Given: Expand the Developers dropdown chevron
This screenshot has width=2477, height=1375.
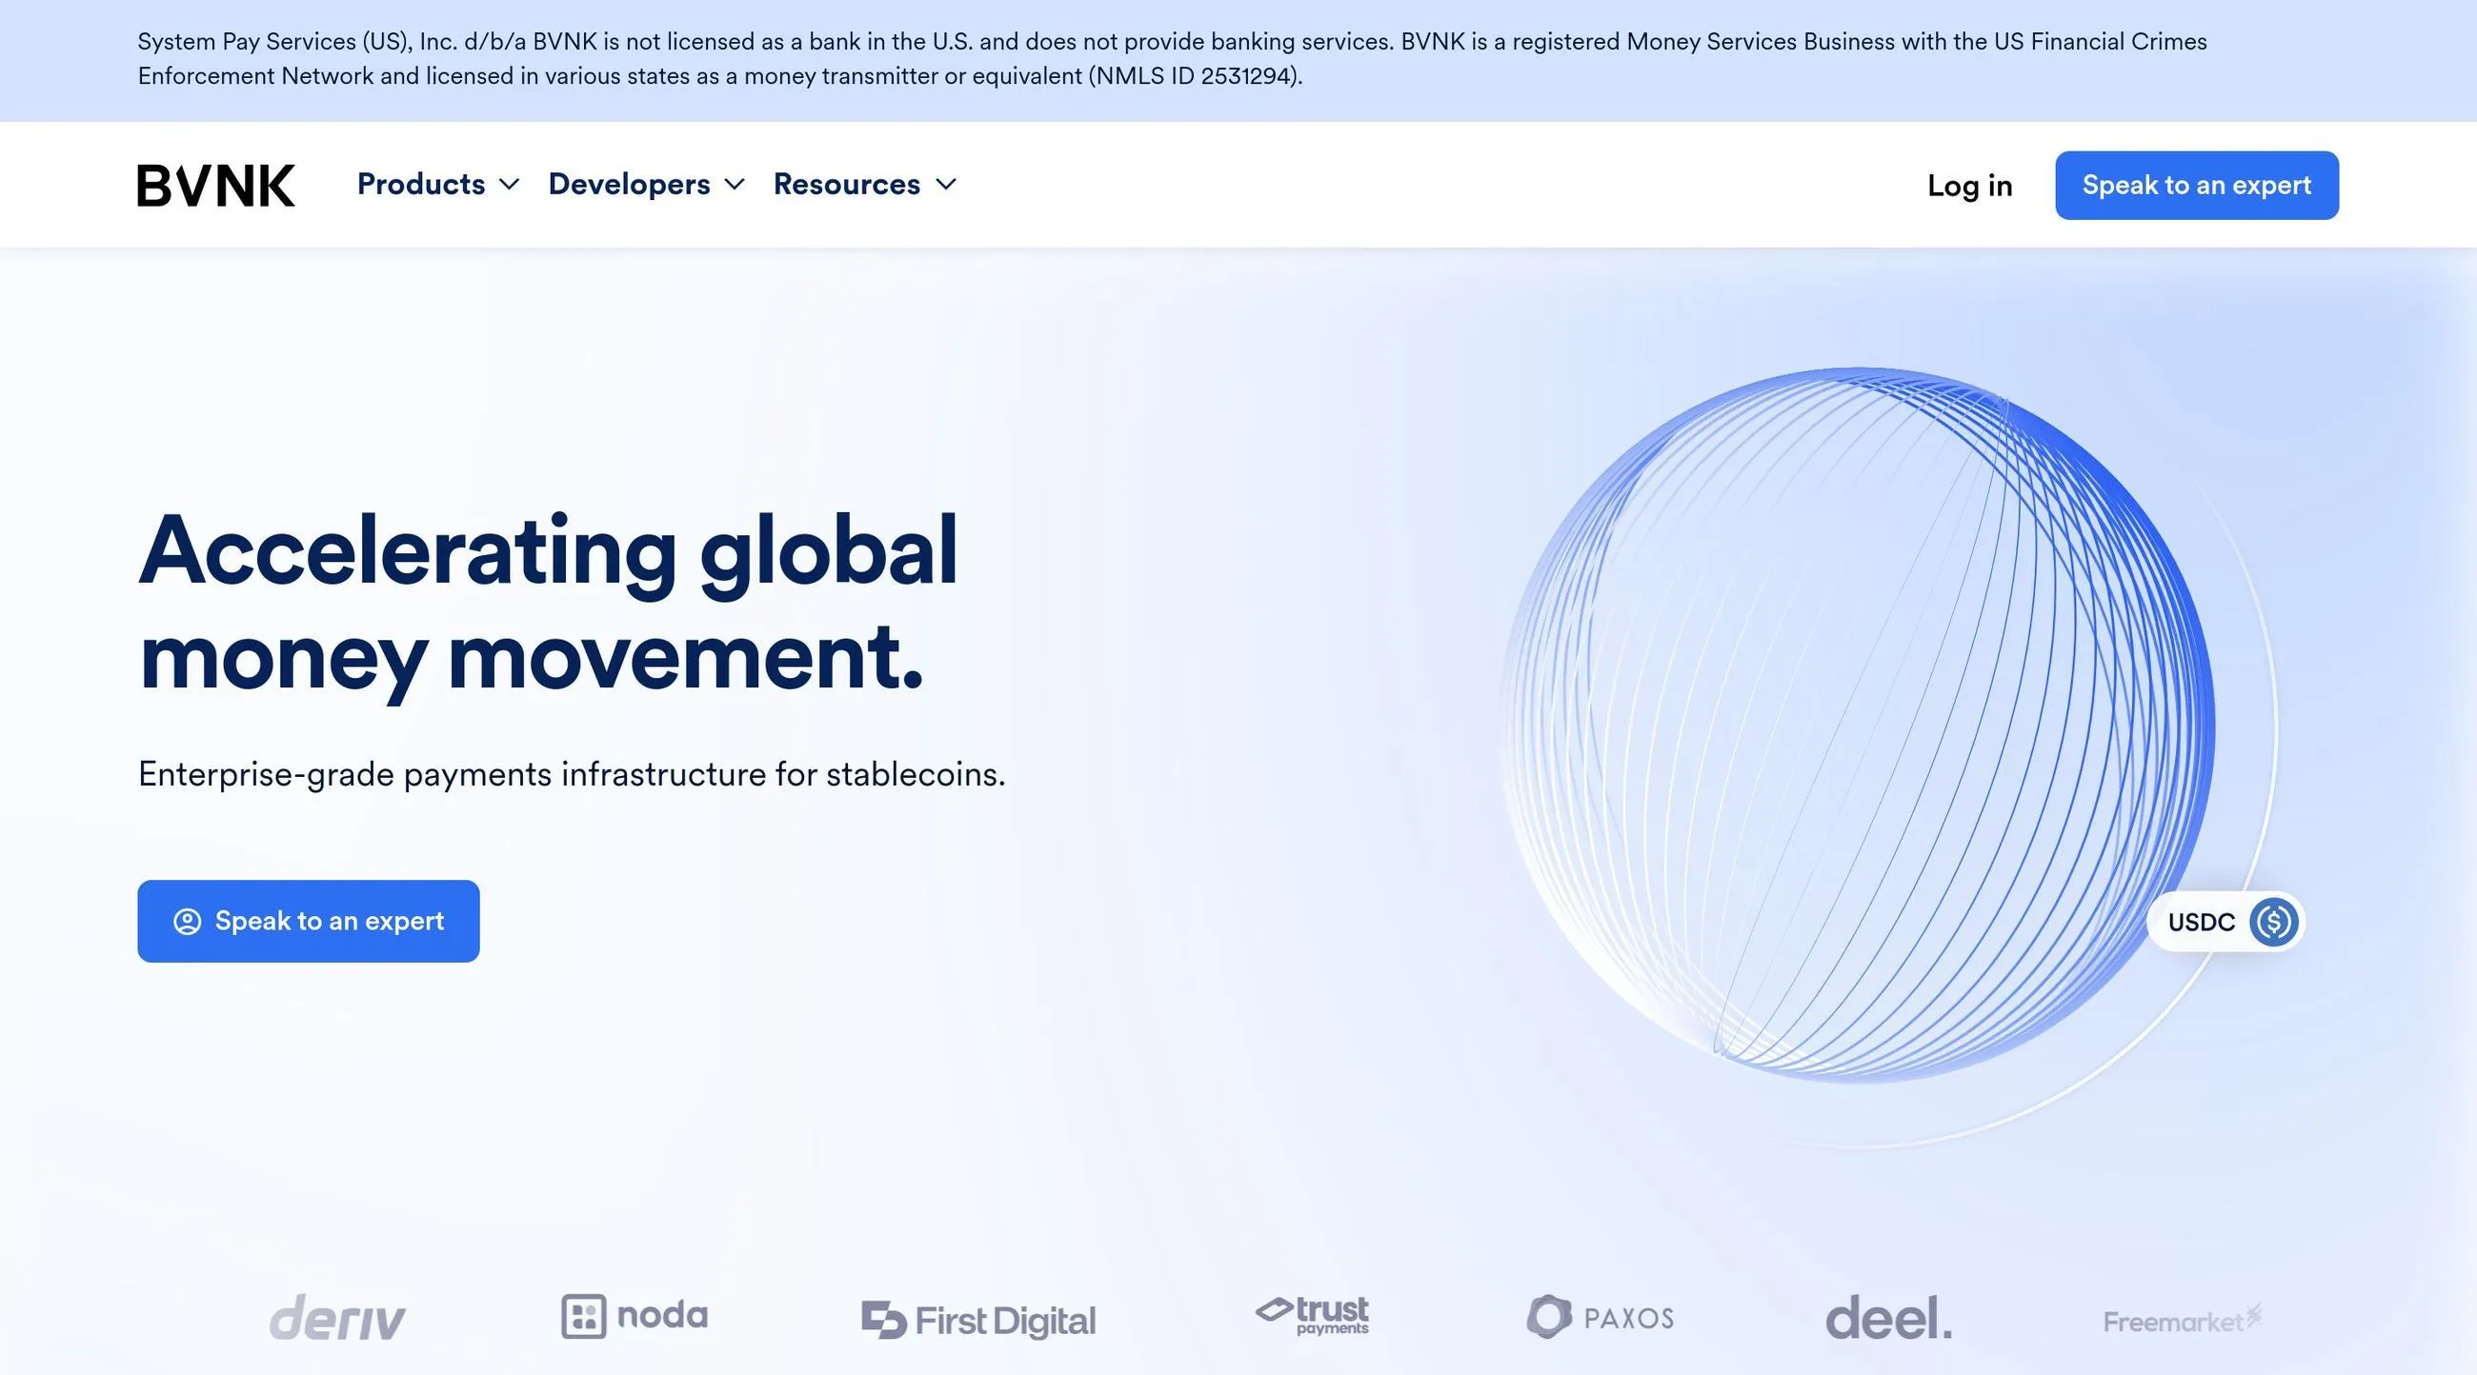Looking at the screenshot, I should coord(735,185).
